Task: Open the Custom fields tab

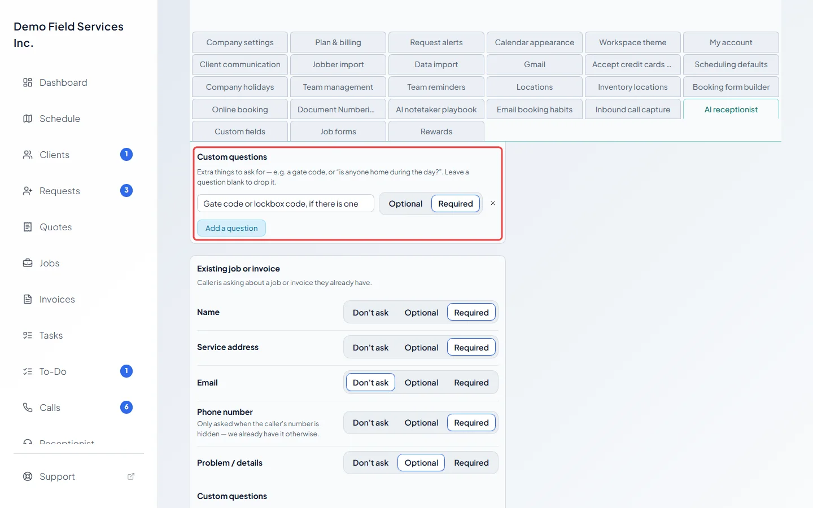Action: point(240,132)
